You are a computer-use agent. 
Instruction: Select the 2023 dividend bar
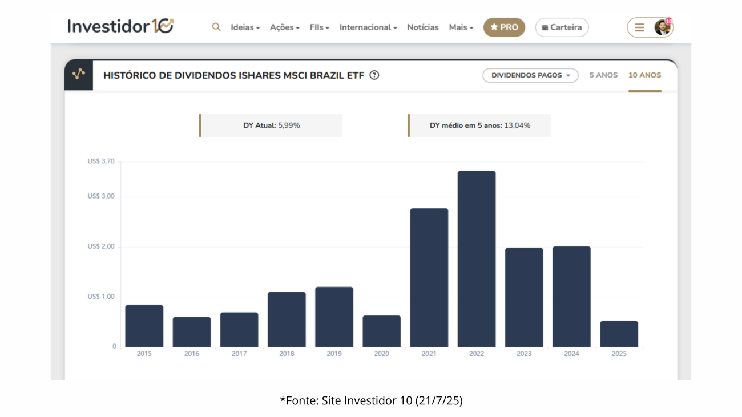tap(524, 297)
